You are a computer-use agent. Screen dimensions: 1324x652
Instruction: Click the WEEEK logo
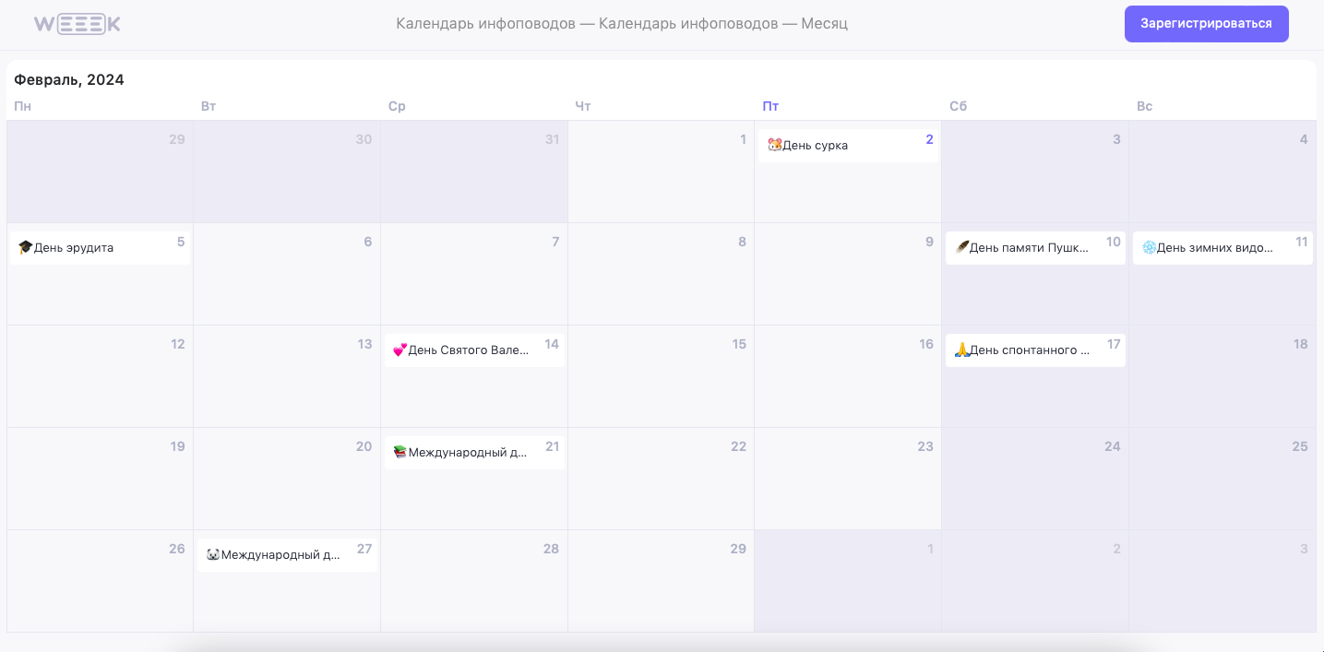pyautogui.click(x=78, y=24)
